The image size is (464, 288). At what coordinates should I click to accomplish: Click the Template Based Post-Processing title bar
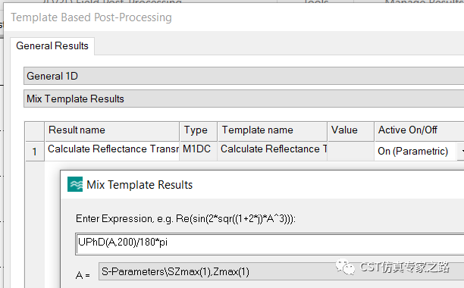(x=234, y=17)
